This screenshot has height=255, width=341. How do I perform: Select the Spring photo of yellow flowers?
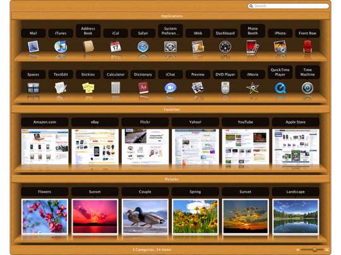[x=195, y=217]
